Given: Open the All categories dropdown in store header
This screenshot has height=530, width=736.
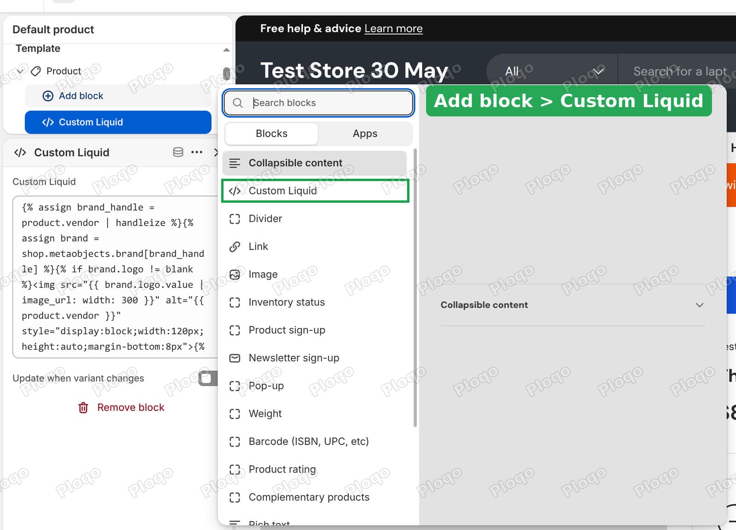Looking at the screenshot, I should (x=553, y=71).
